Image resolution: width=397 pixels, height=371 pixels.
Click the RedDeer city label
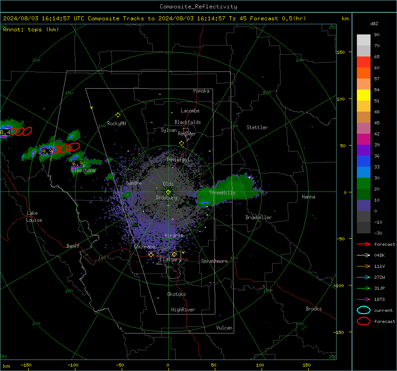click(x=187, y=134)
